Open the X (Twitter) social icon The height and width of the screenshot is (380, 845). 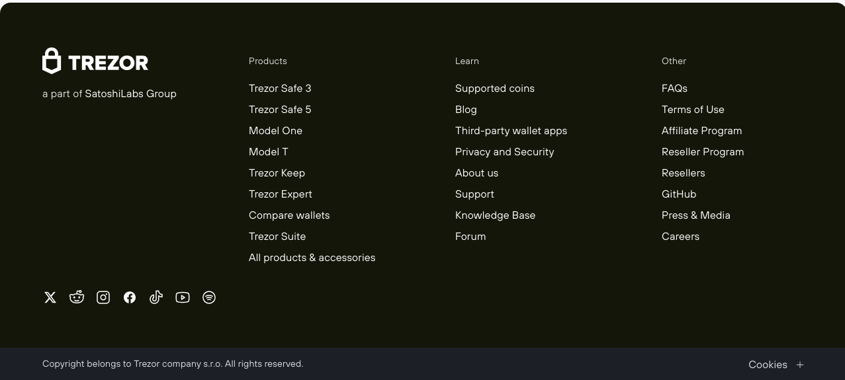tap(50, 297)
